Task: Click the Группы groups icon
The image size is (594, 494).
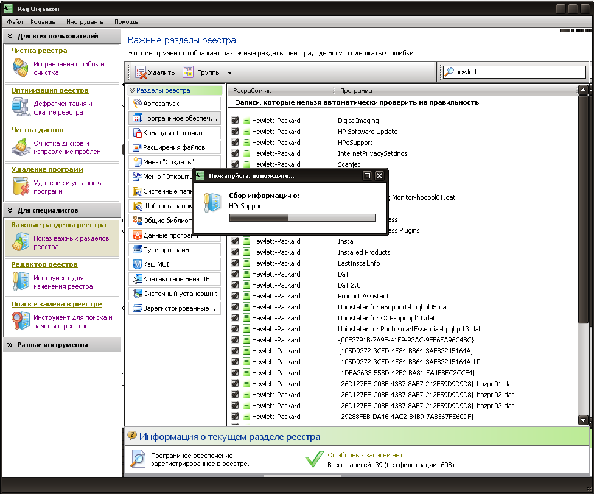Action: pyautogui.click(x=188, y=72)
